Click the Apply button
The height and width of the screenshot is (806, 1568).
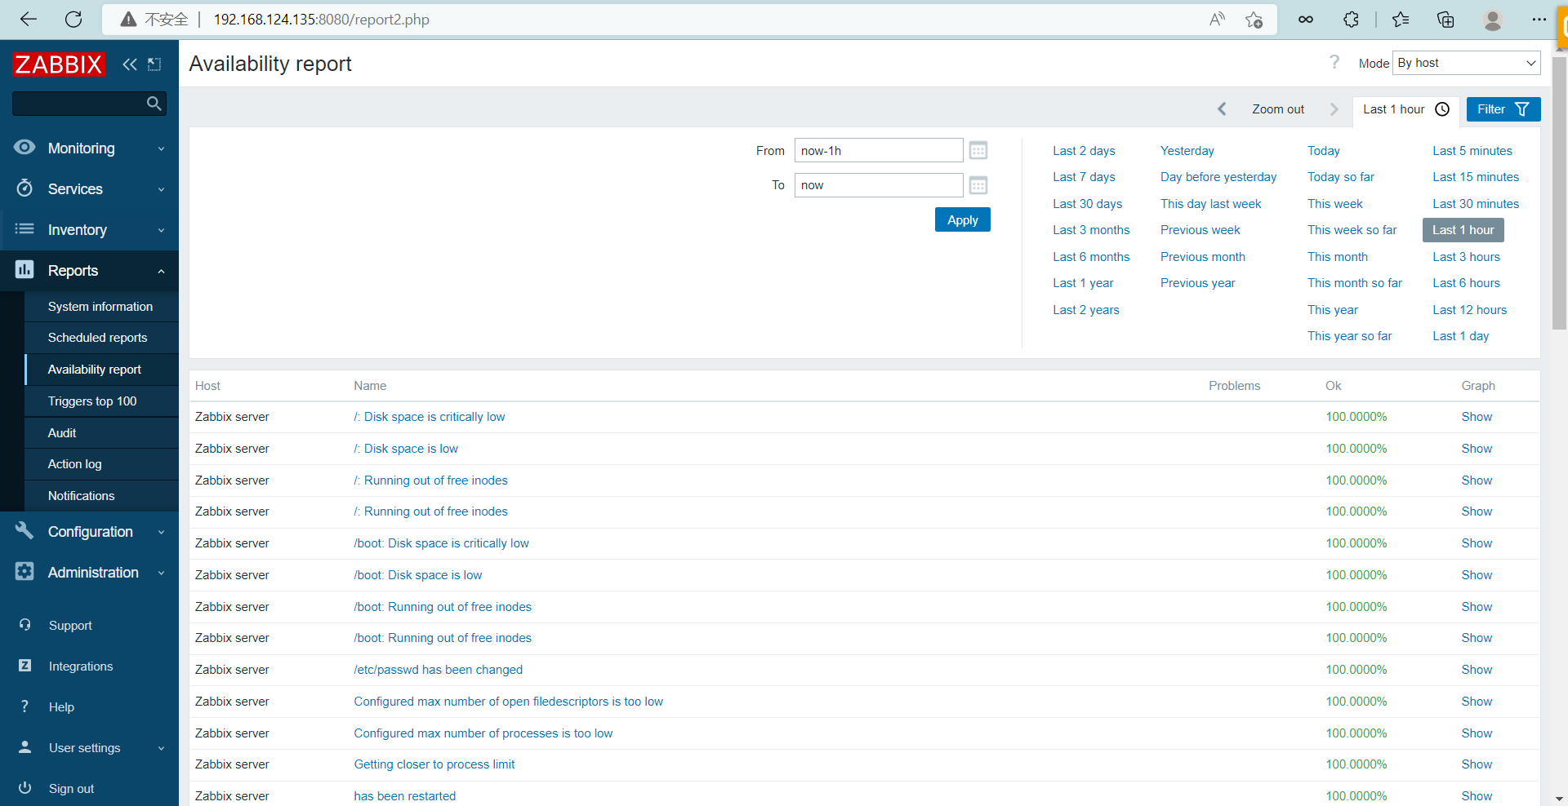point(962,220)
